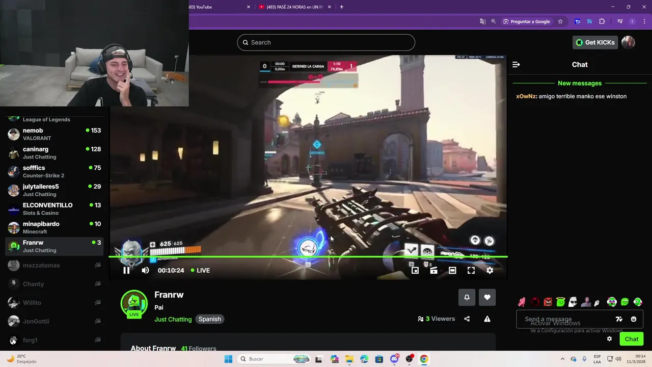Share the Franrw channel
Viewport: 652px width, 367px height.
467,319
